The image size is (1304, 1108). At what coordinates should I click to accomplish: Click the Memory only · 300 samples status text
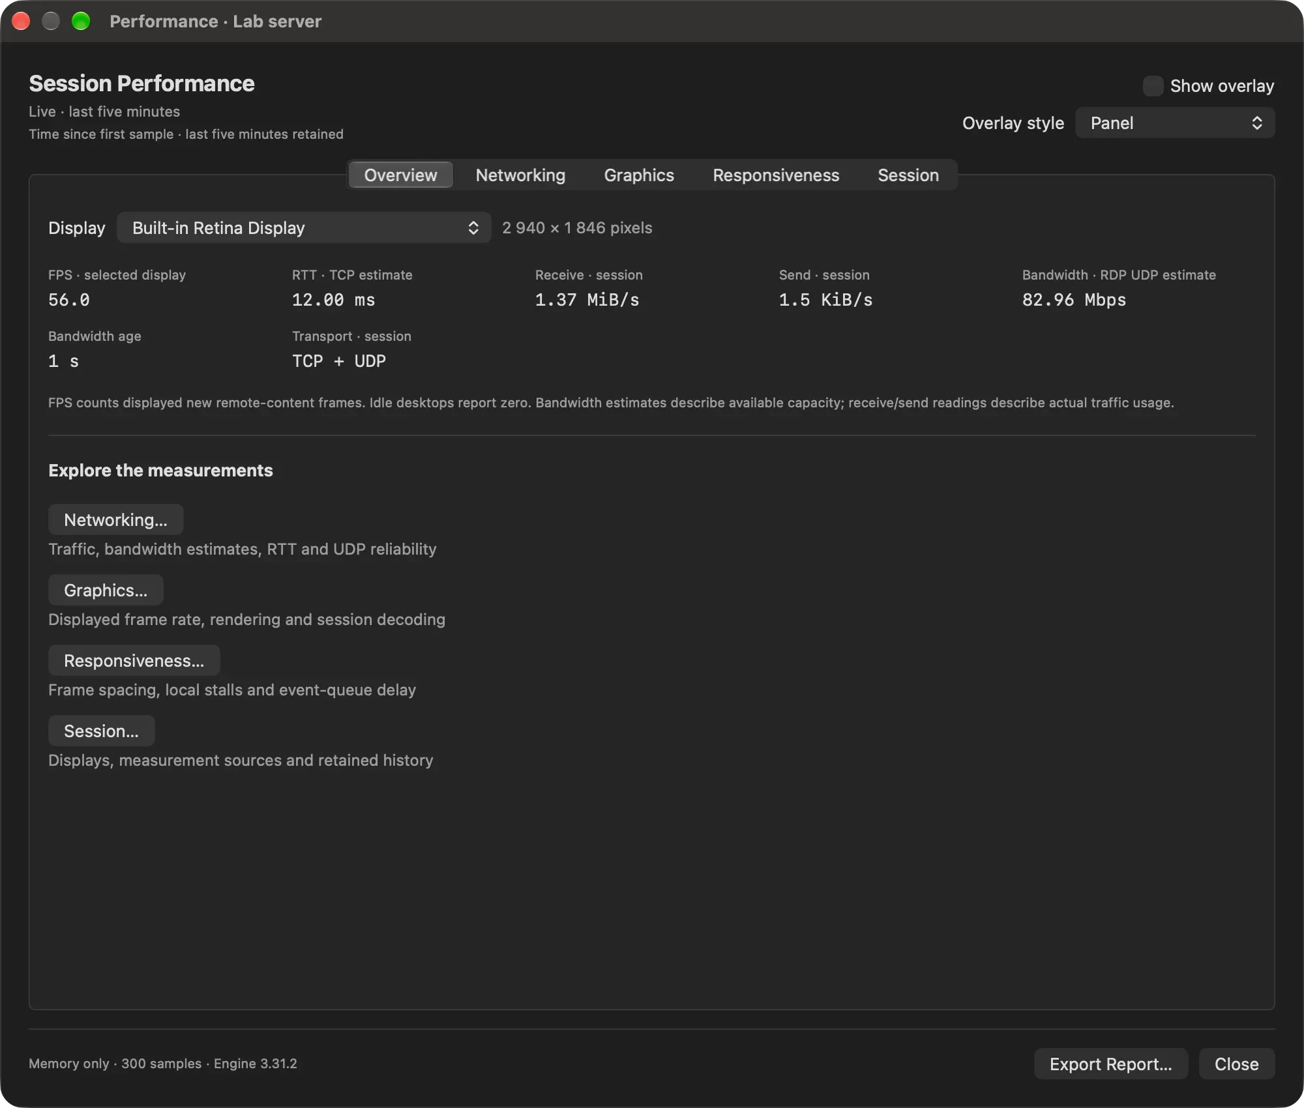pos(163,1064)
